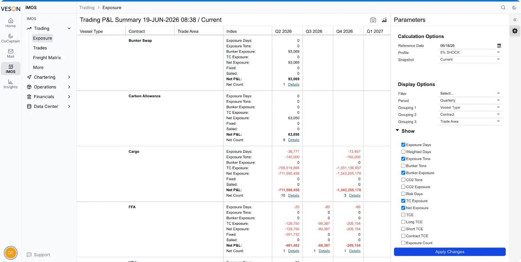
Task: Click the Chartering paper plane icon
Action: pos(29,77)
